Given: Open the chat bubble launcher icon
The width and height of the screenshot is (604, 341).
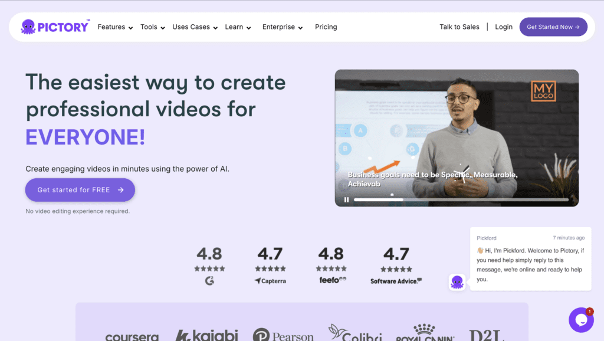Looking at the screenshot, I should pos(581,320).
